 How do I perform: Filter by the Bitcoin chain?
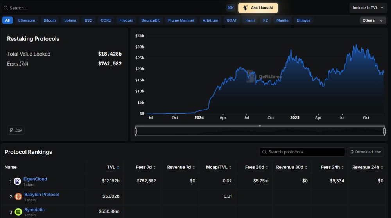(50, 20)
